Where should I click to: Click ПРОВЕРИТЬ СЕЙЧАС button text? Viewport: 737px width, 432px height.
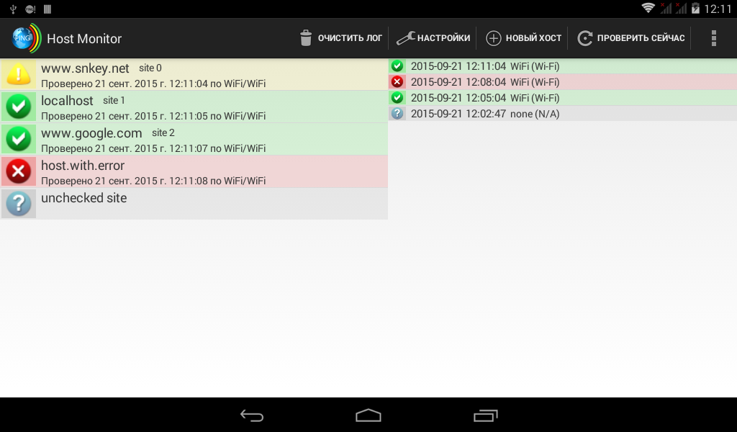[641, 38]
